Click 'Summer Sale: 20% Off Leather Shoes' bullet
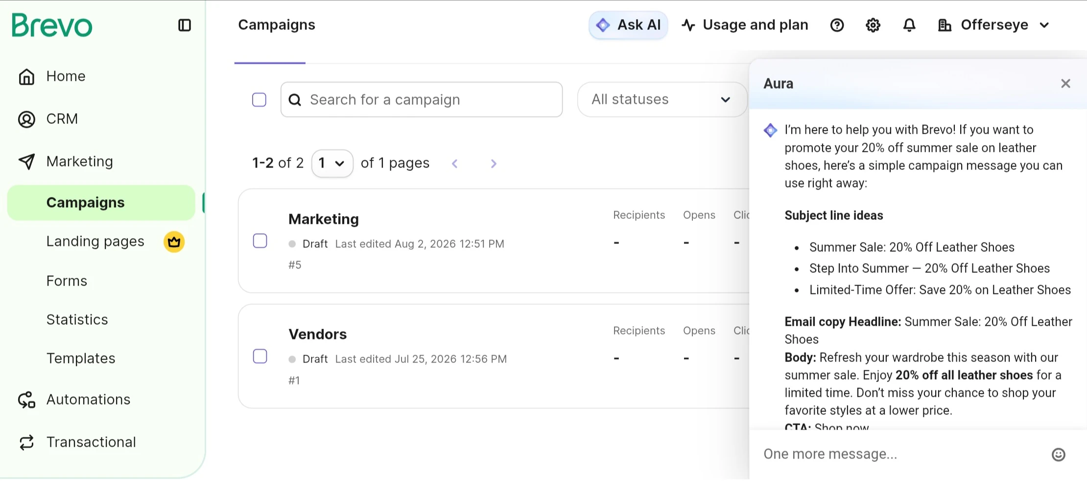Image resolution: width=1087 pixels, height=481 pixels. (912, 247)
